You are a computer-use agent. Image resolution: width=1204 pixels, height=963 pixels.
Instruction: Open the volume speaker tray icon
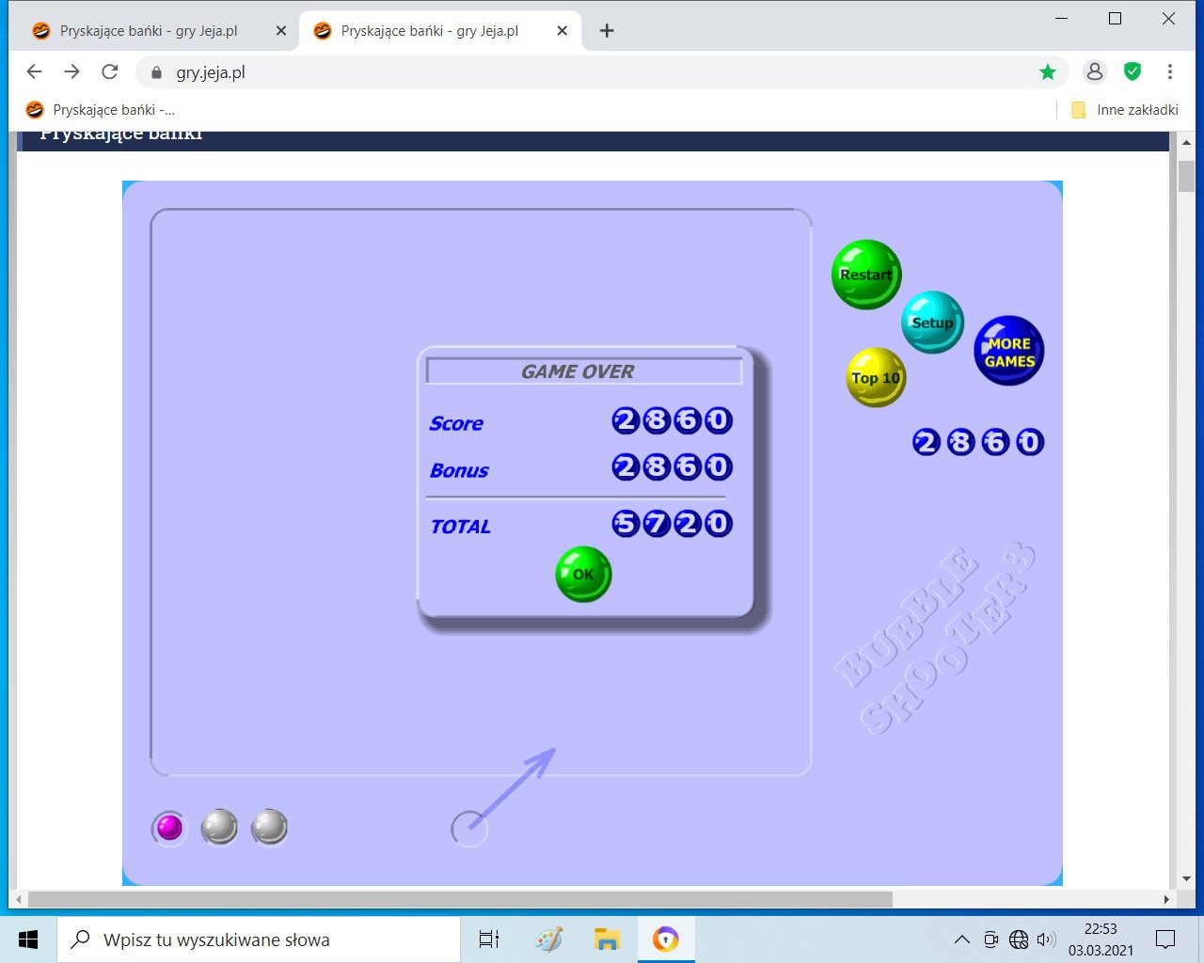pos(1046,939)
